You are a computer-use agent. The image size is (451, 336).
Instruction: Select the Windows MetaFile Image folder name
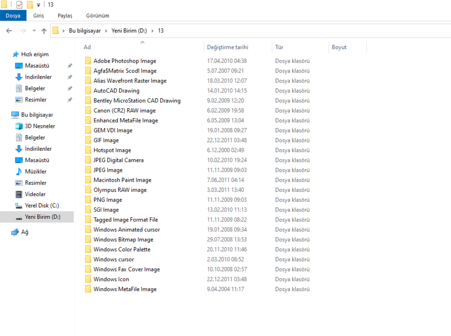click(125, 289)
